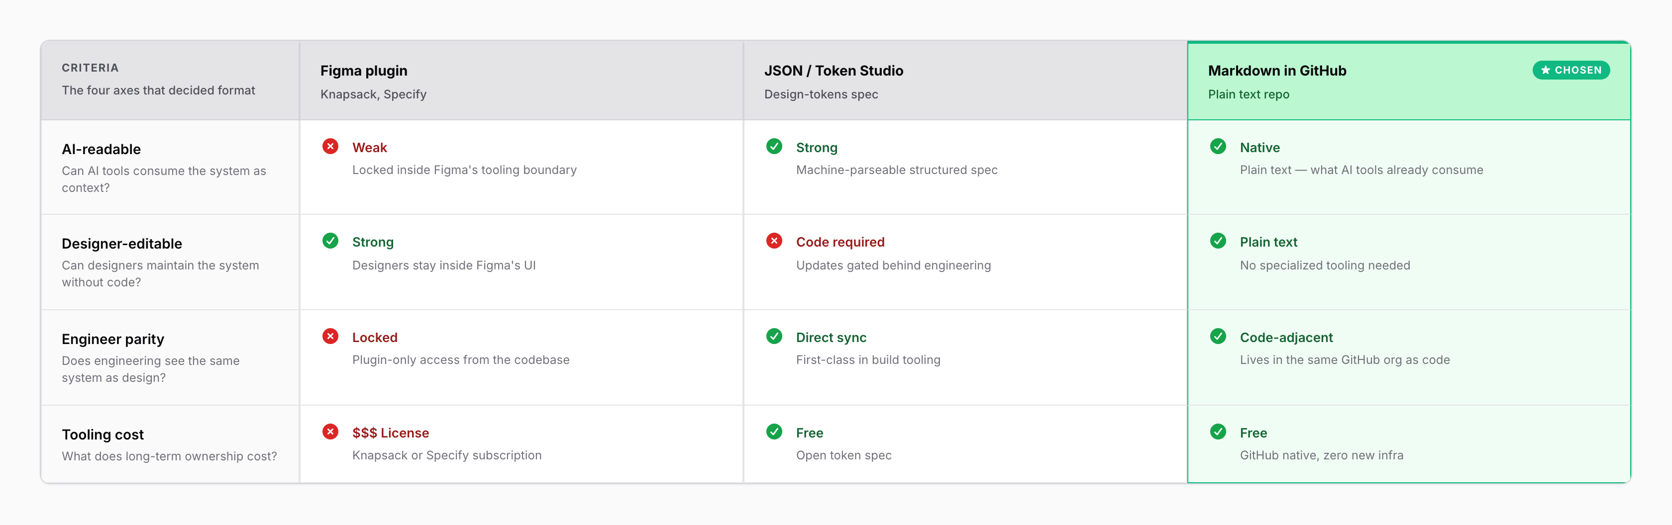Click the Code required rating text
The image size is (1672, 525).
click(x=840, y=243)
